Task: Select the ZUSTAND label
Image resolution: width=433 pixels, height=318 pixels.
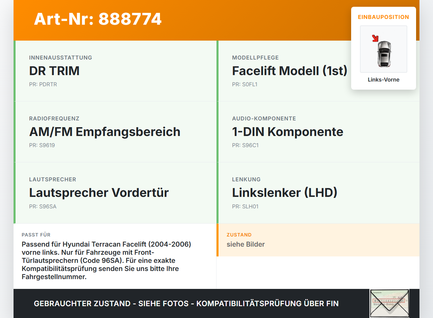Action: pos(239,235)
